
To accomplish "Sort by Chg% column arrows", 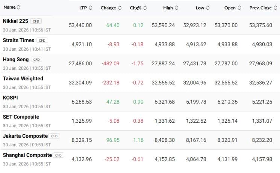I will pos(145,8).
